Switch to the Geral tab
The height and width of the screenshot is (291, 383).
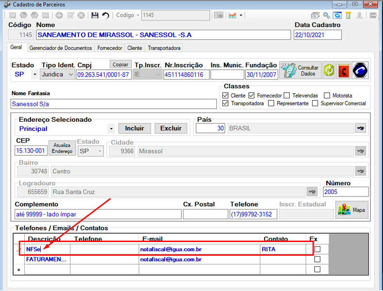[16, 48]
